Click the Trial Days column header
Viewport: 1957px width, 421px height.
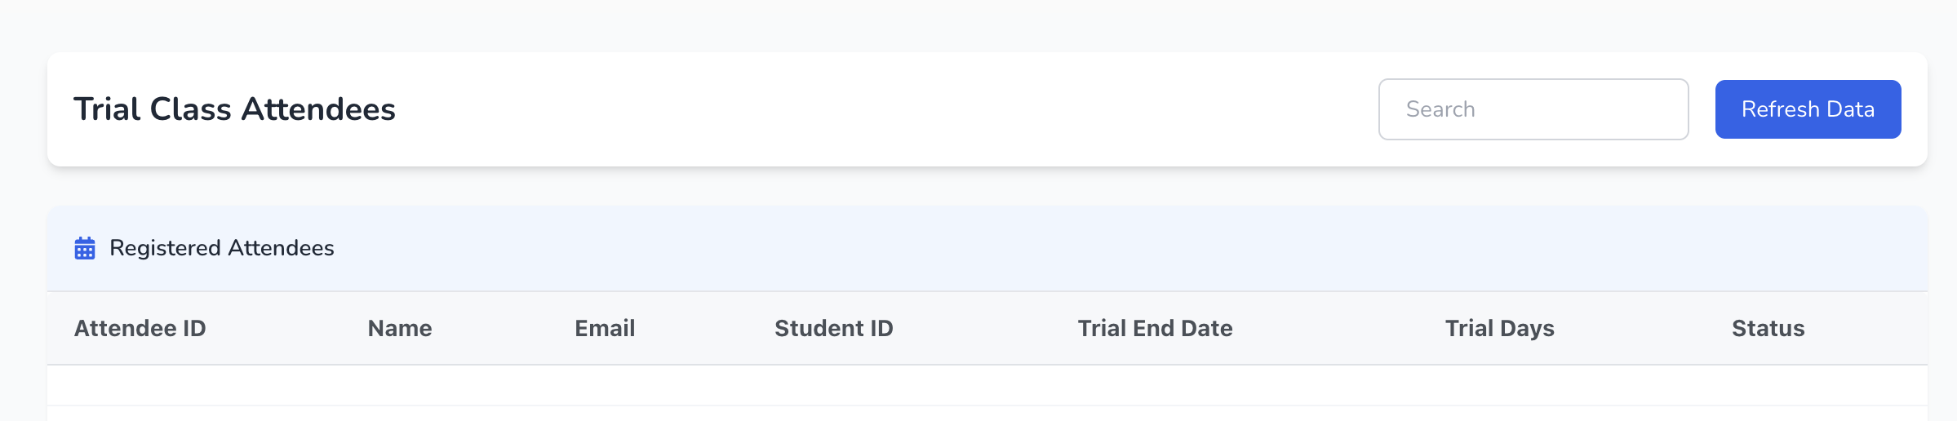(x=1499, y=328)
